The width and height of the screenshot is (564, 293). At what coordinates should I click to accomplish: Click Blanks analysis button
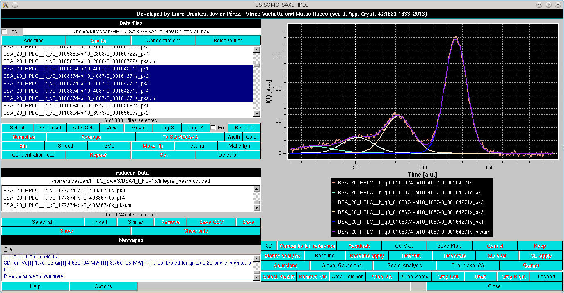pos(283,256)
